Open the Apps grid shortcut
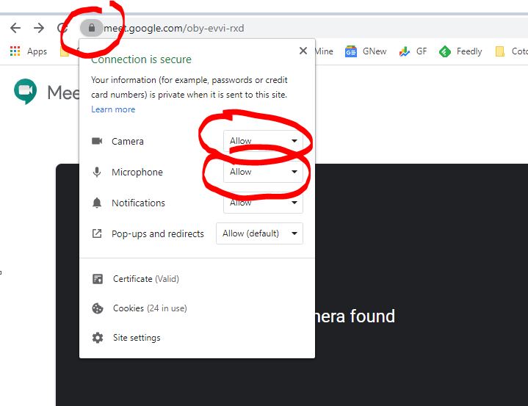The width and height of the screenshot is (528, 406). (x=29, y=51)
